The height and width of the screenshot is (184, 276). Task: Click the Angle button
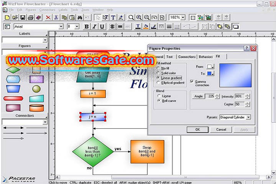coord(199,96)
